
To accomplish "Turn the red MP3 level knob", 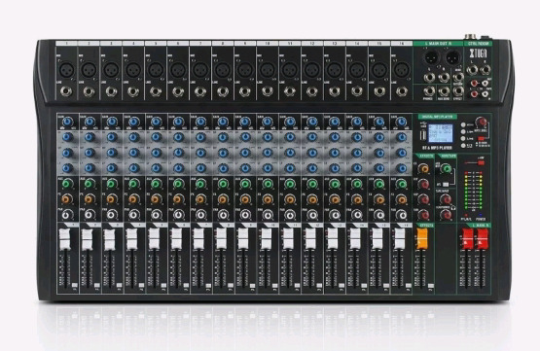I will tap(481, 123).
